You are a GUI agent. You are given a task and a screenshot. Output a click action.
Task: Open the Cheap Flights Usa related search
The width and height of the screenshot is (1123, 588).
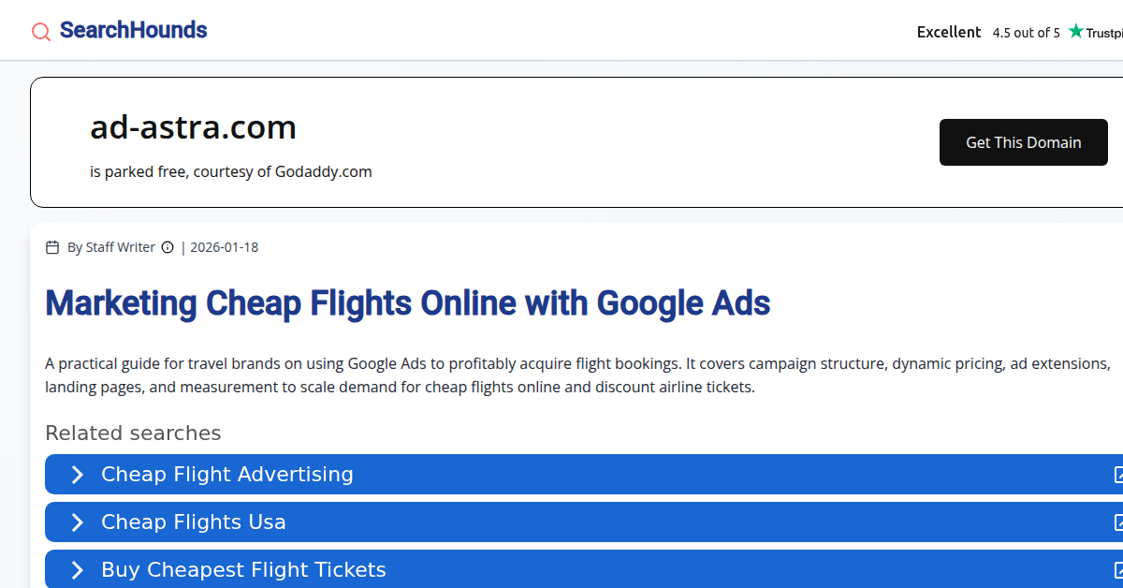coord(194,522)
